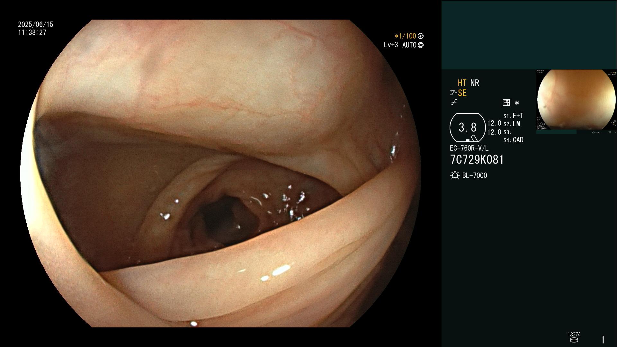Click the HT indicator

(x=462, y=83)
